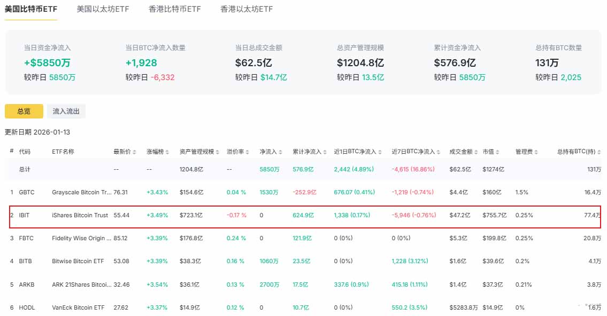Click the +$5850万 daily net inflow value
The width and height of the screenshot is (607, 316).
(x=47, y=62)
